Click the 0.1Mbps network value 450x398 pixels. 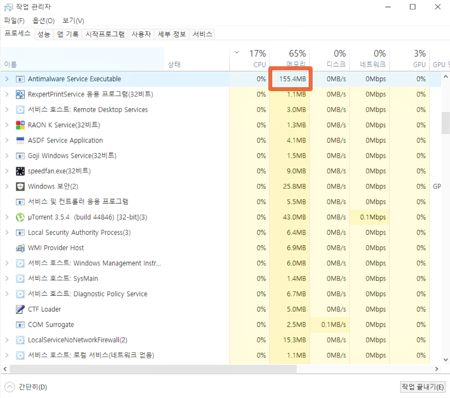[373, 217]
